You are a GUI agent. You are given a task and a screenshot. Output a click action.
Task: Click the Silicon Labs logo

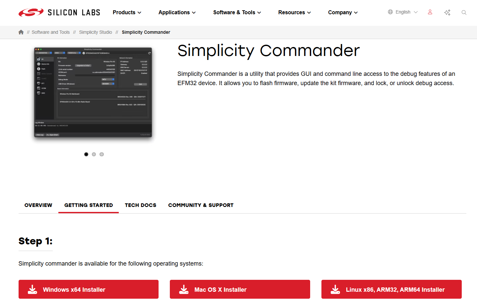pyautogui.click(x=59, y=12)
